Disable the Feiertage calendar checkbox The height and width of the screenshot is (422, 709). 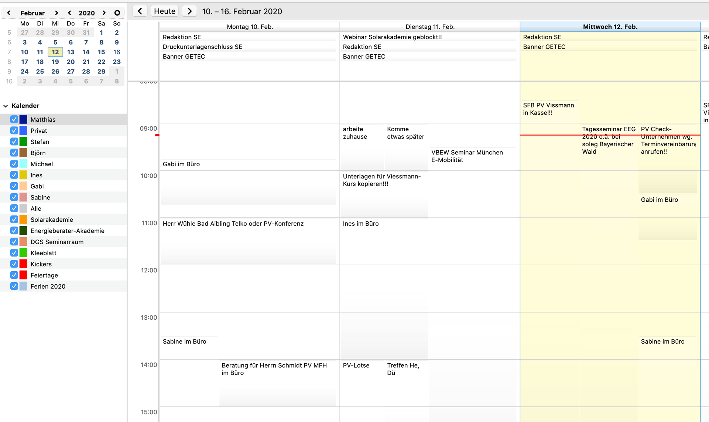pyautogui.click(x=14, y=275)
